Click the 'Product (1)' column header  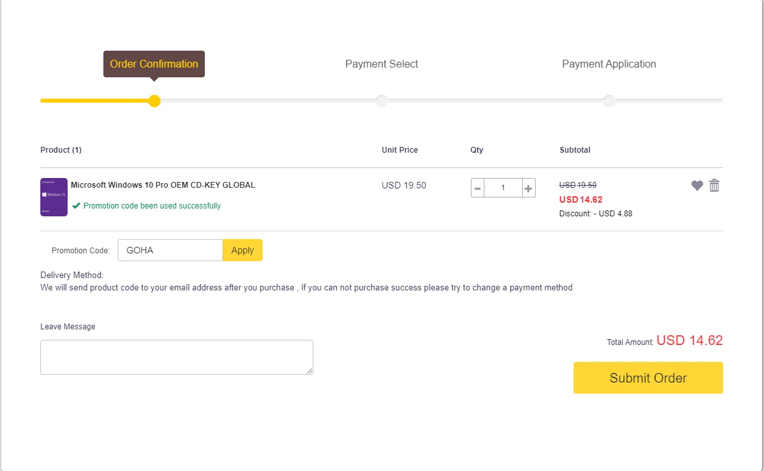tap(61, 150)
